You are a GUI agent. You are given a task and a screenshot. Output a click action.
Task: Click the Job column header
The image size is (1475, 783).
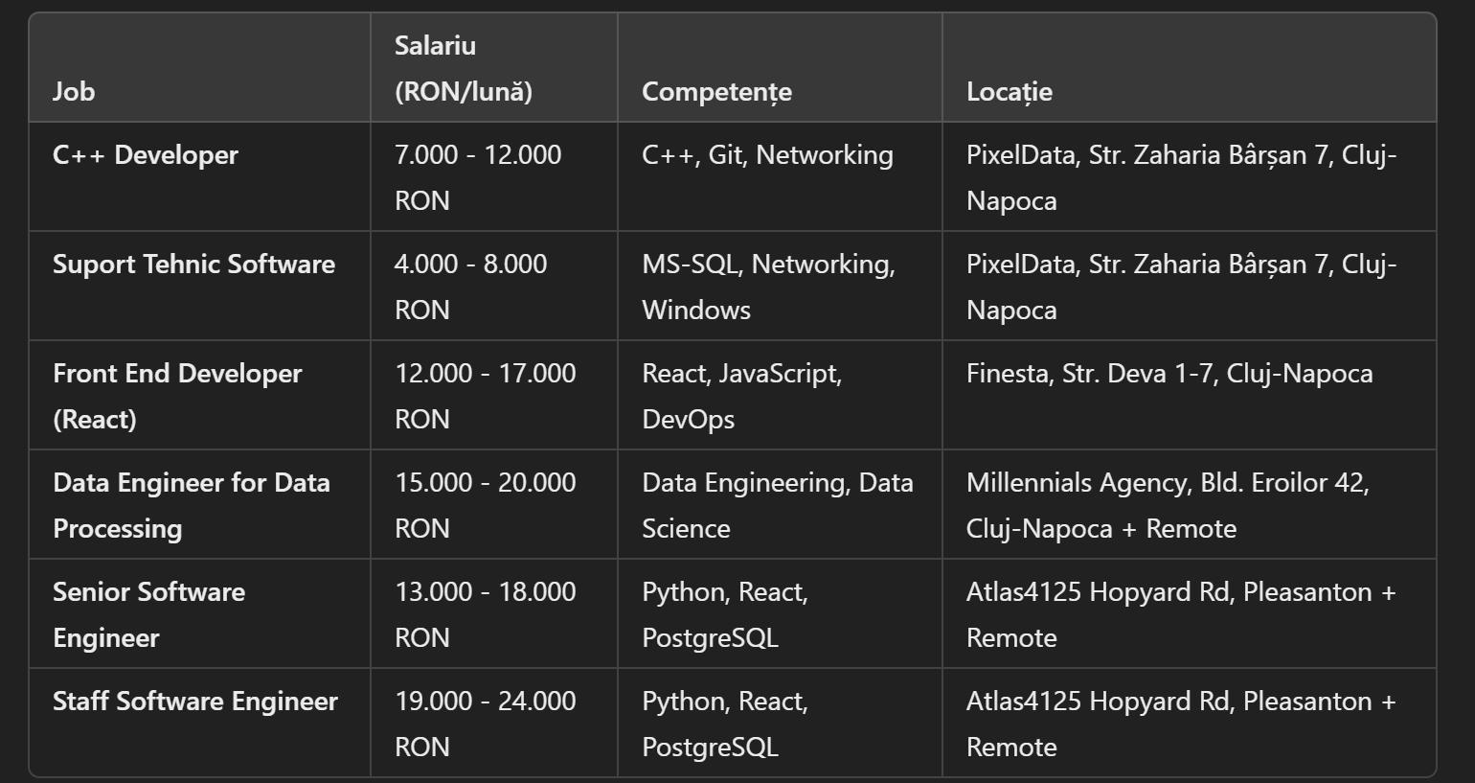click(74, 91)
